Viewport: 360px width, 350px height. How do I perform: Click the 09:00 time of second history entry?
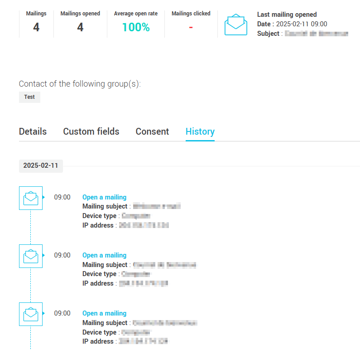coord(62,255)
